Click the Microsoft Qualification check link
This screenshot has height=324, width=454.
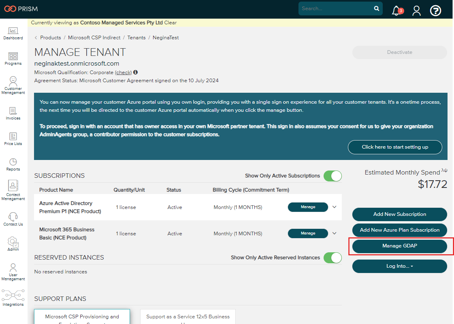[x=124, y=72]
